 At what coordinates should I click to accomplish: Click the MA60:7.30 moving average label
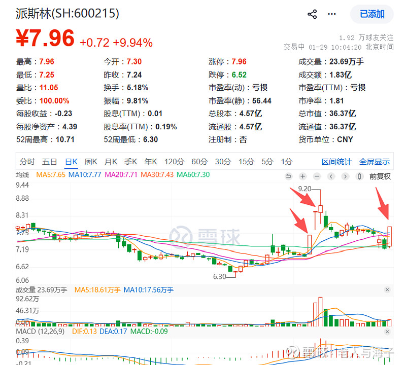click(x=193, y=174)
